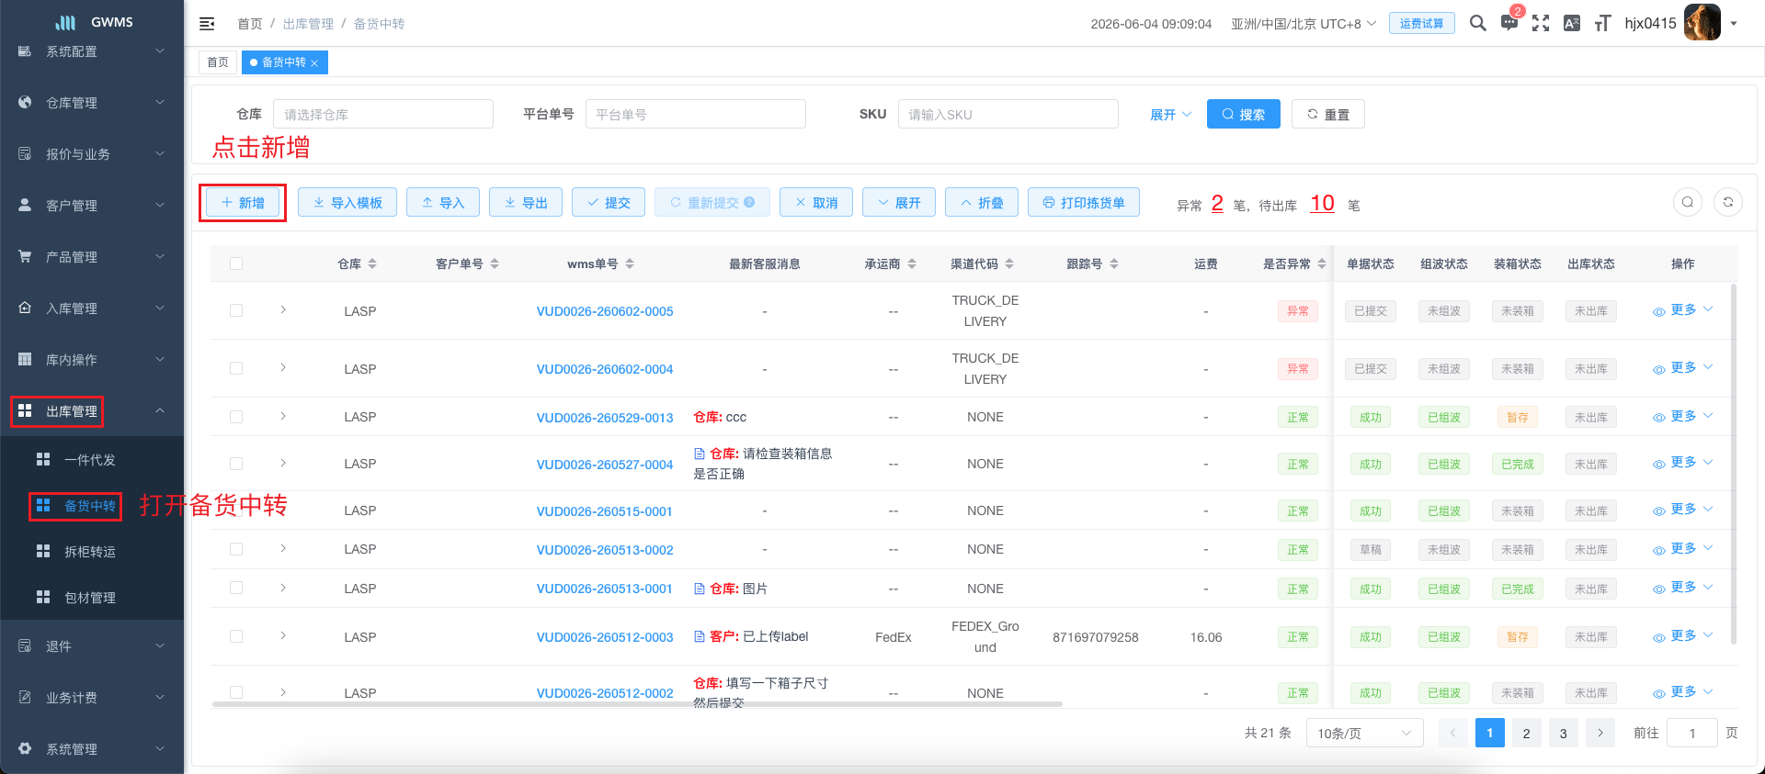Toggle fullscreen mode icon

[x=1541, y=23]
